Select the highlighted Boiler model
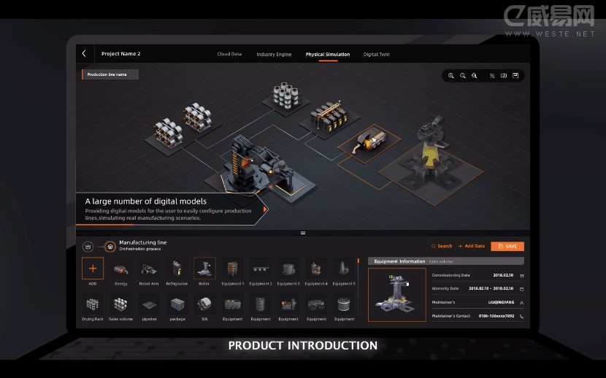This screenshot has height=378, width=606. click(204, 268)
